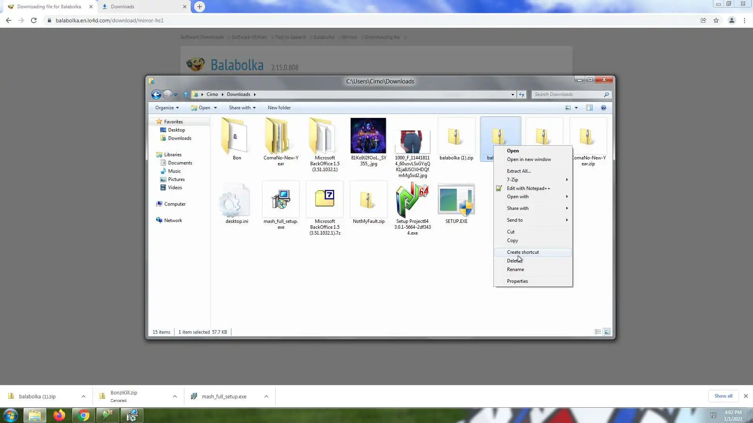Expand the address bar history dropdown
753x423 pixels.
(512, 94)
